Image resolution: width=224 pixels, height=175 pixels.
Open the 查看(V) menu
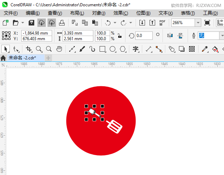pyautogui.click(x=55, y=13)
